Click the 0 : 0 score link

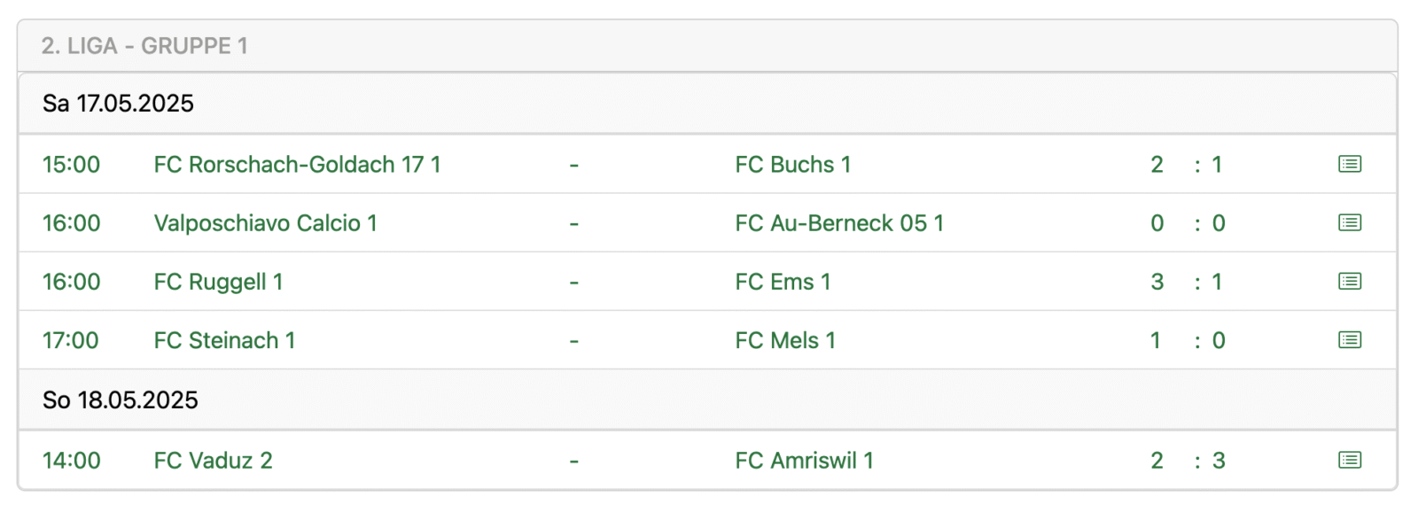[x=1188, y=223]
